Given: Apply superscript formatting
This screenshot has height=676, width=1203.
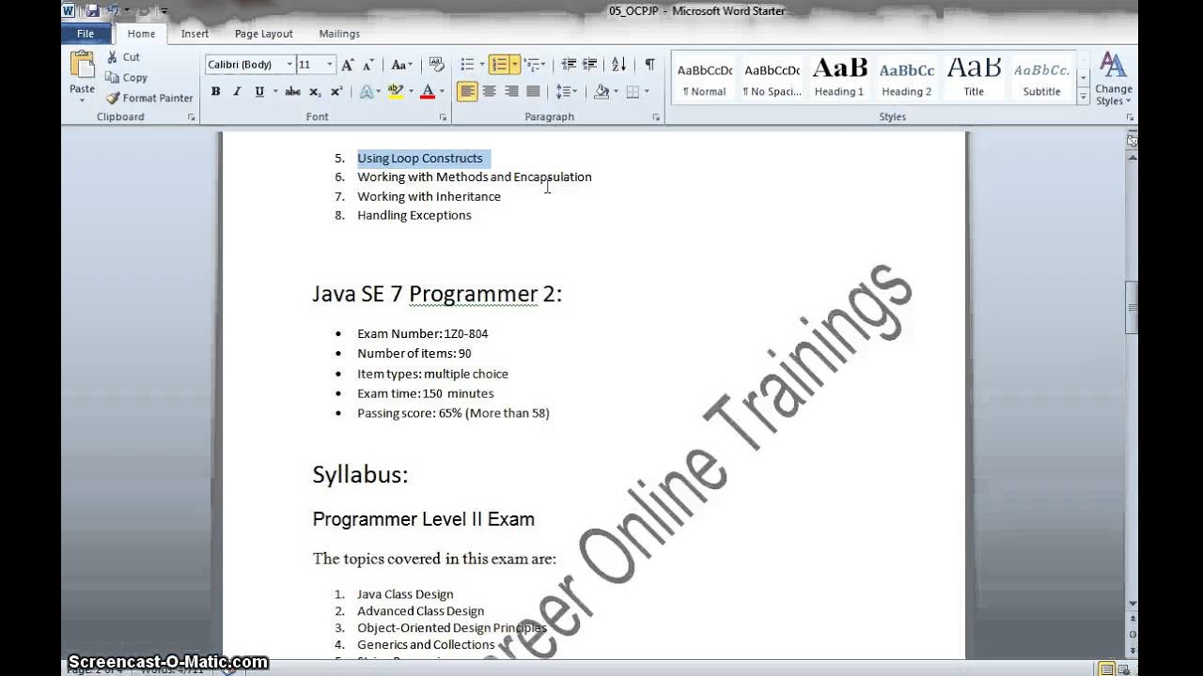Looking at the screenshot, I should pos(336,92).
